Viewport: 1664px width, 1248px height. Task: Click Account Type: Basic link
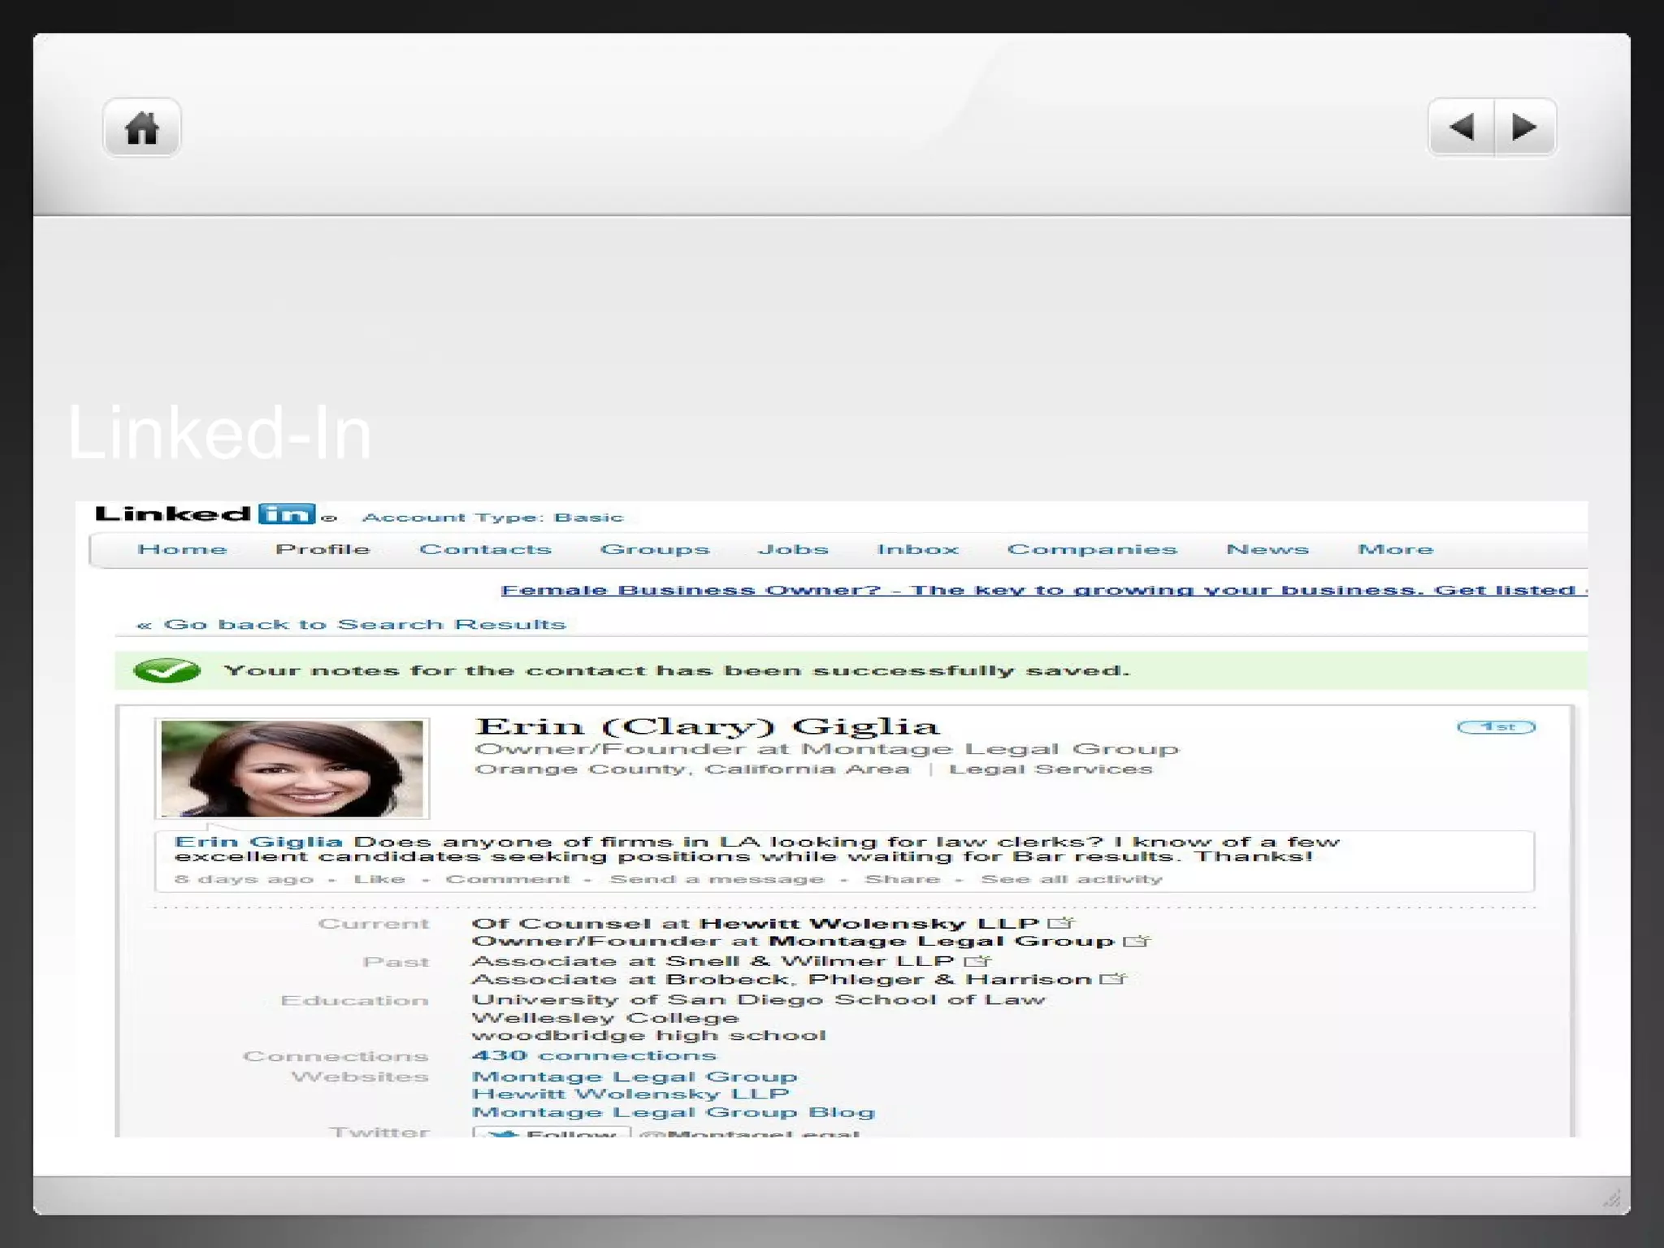pos(492,518)
